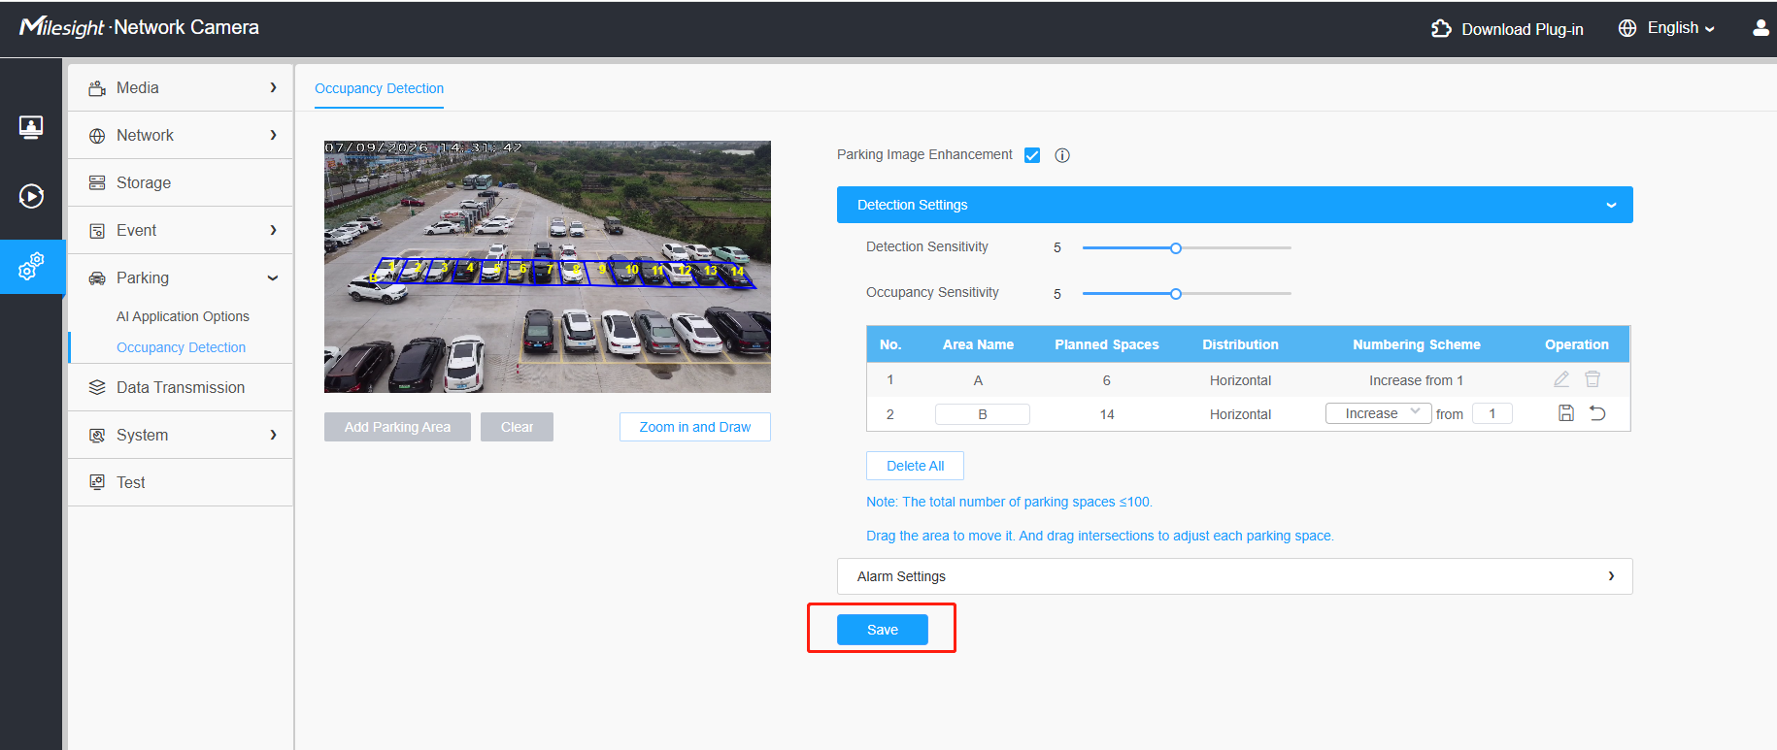The height and width of the screenshot is (750, 1777).
Task: Click the Storage icon in sidebar
Action: (x=97, y=182)
